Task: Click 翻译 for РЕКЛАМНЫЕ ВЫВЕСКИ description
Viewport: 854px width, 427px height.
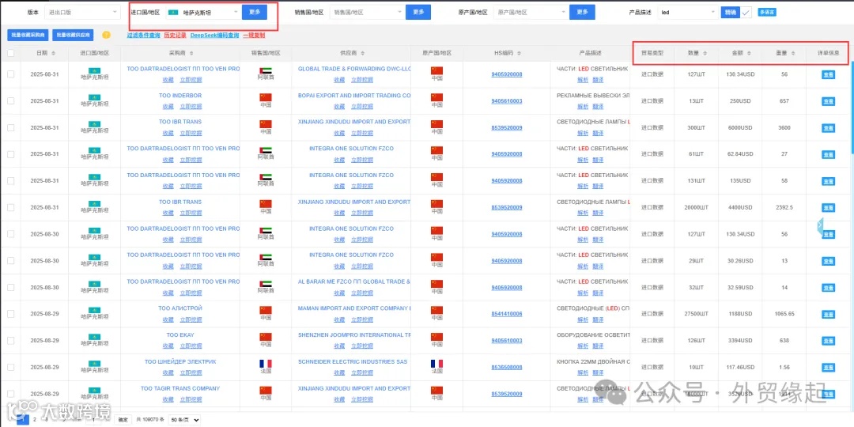Action: [x=598, y=107]
